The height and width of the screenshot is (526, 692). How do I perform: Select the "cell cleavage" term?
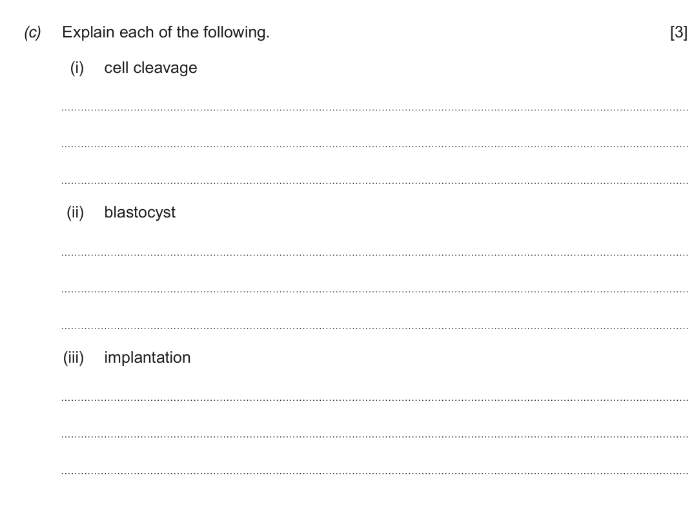150,68
